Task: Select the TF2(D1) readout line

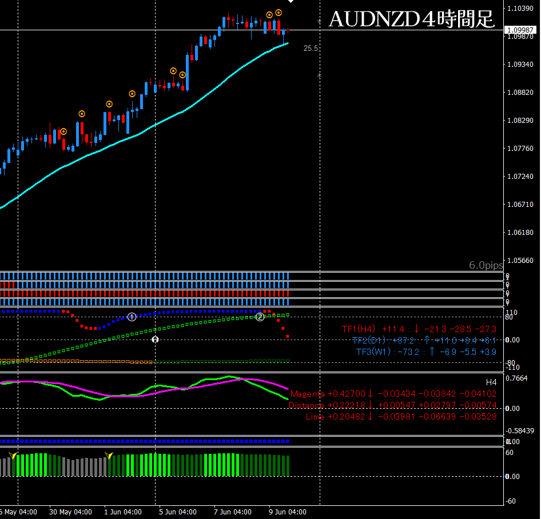Action: [424, 340]
